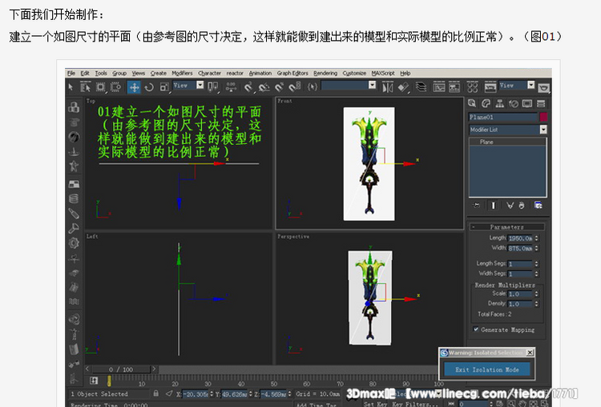Click the Perspective viewport label
Screen dimensions: 601x407
point(293,237)
